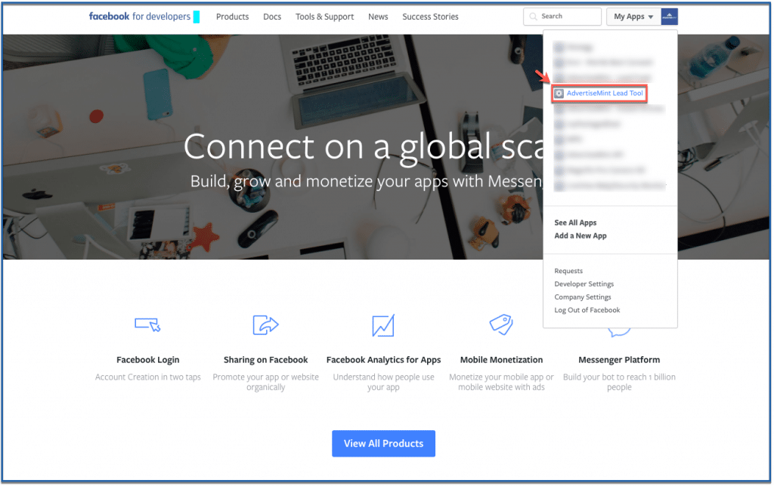The width and height of the screenshot is (774, 486).
Task: Click the 'Build, grow and monetize' subtitle
Action: pyautogui.click(x=367, y=182)
